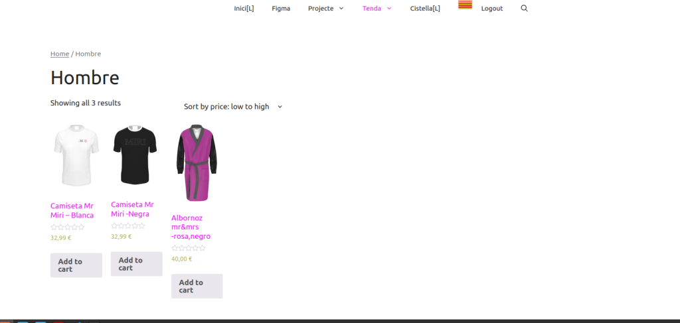680x323 pixels.
Task: Go to the Inici[L] menu item
Action: pos(244,9)
